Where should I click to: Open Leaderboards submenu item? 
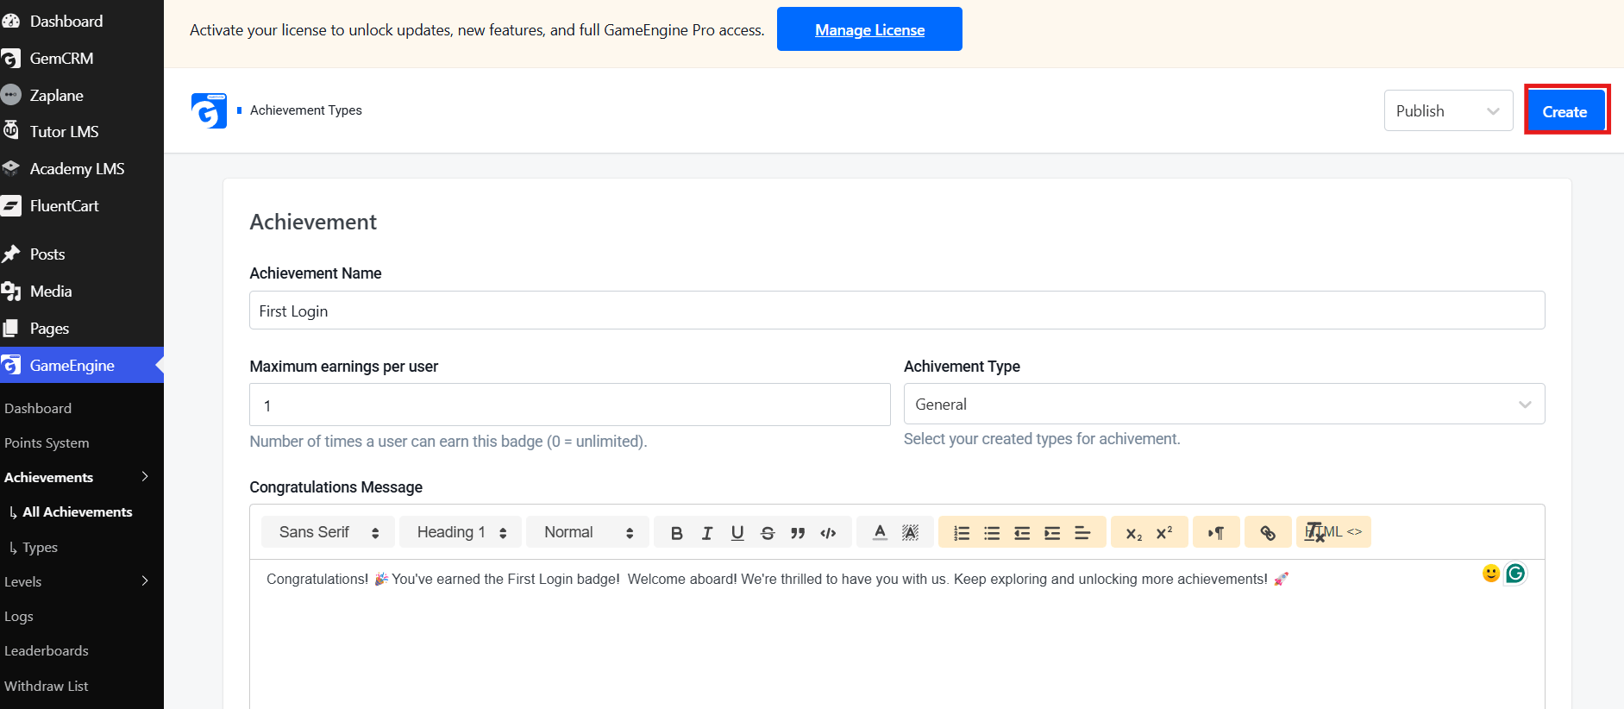[47, 651]
